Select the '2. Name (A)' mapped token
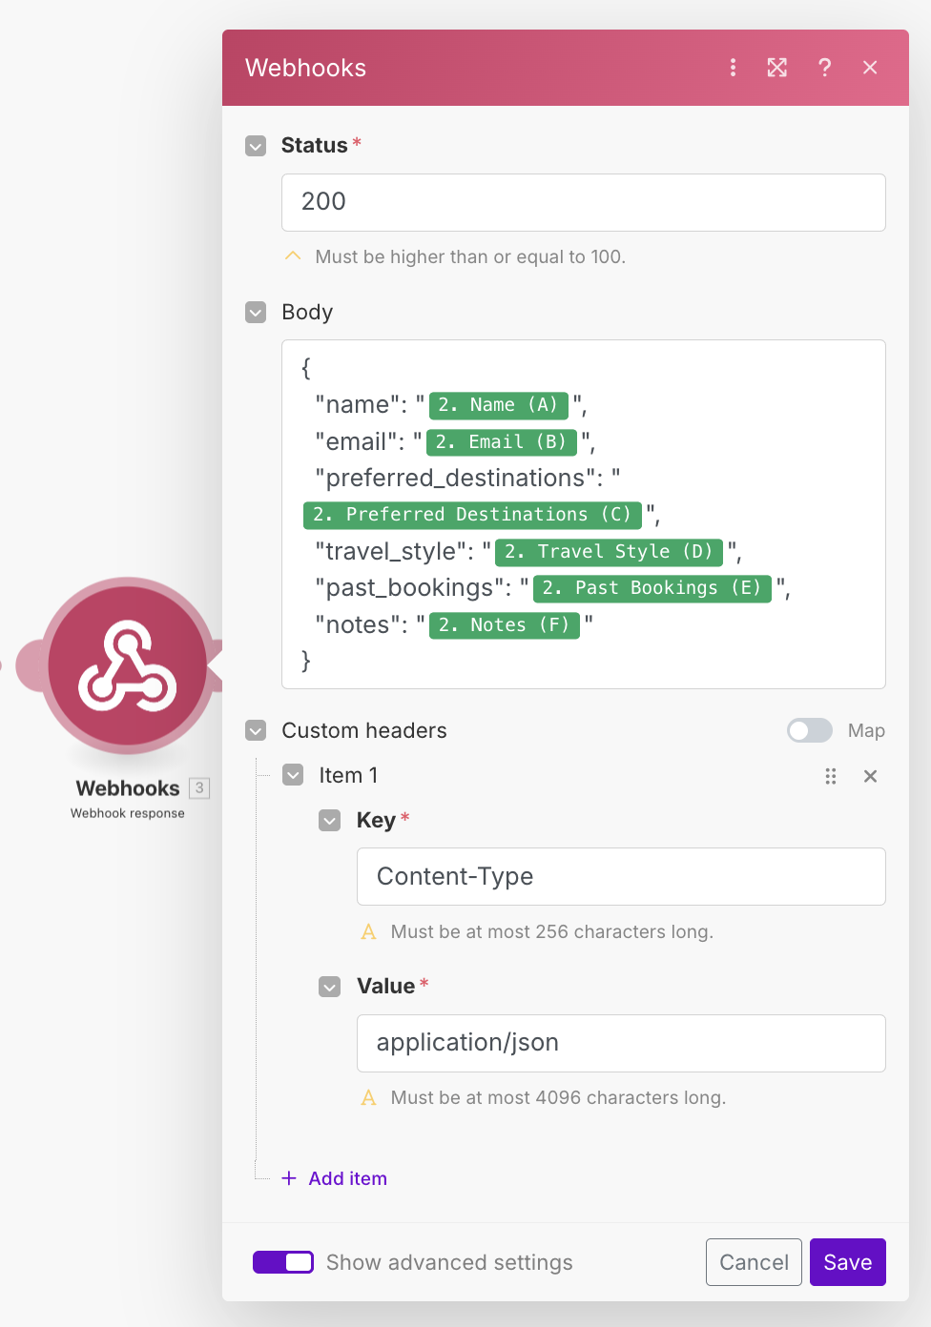The height and width of the screenshot is (1327, 931). (x=498, y=405)
